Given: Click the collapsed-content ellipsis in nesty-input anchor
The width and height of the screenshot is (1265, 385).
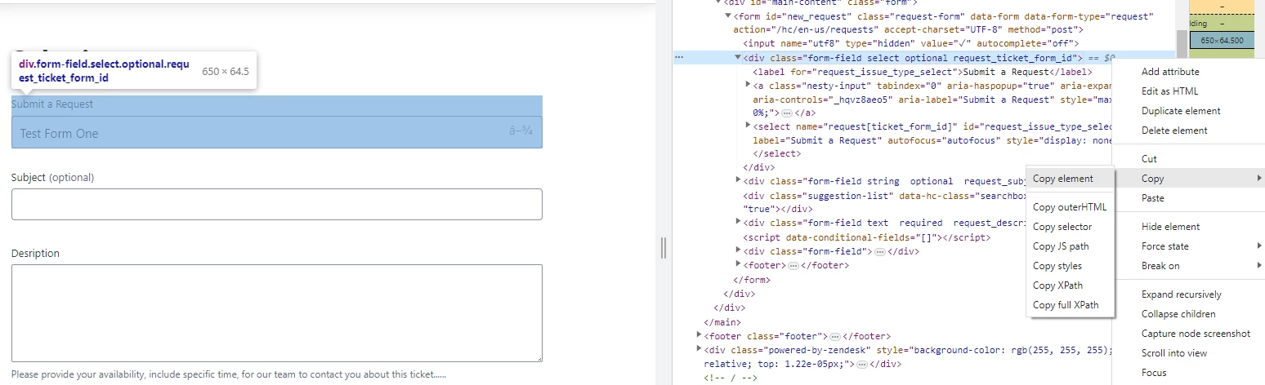Looking at the screenshot, I should click(x=788, y=113).
